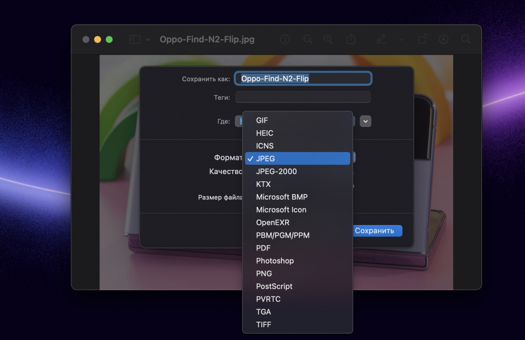The image size is (525, 340).
Task: Choose TIFF format
Action: coord(298,325)
